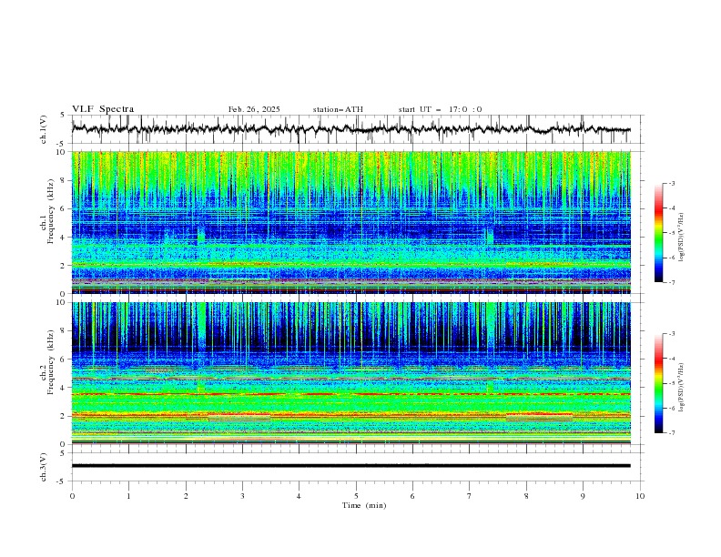Image resolution: width=721 pixels, height=557 pixels.
Task: Click time axis tick label "1"
Action: pyautogui.click(x=128, y=496)
